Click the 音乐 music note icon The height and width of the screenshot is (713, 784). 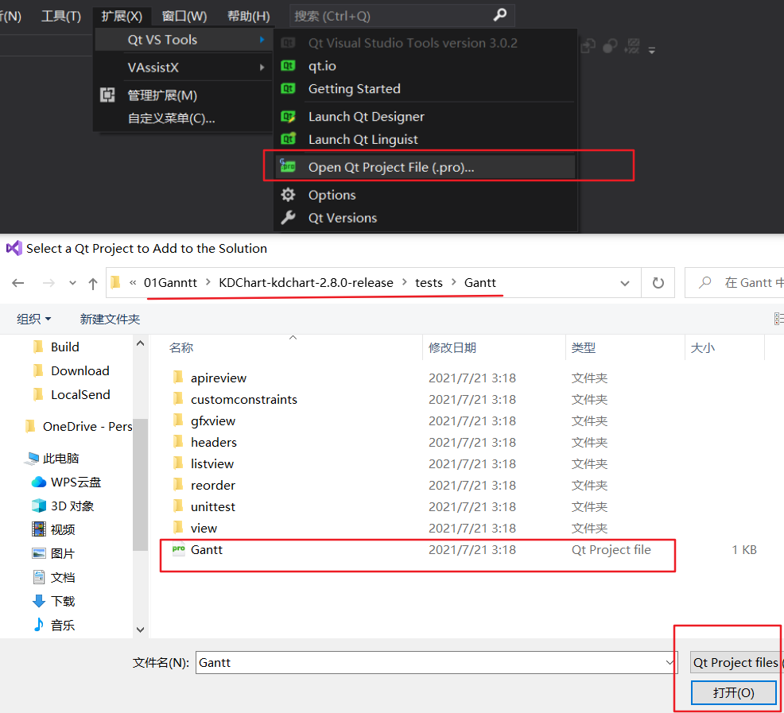tap(38, 624)
